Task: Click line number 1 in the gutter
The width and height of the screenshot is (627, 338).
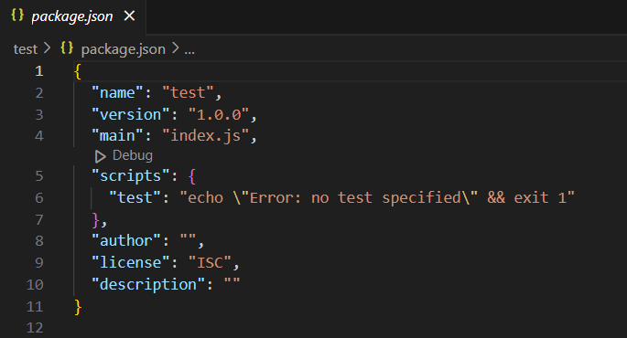Action: coord(38,71)
